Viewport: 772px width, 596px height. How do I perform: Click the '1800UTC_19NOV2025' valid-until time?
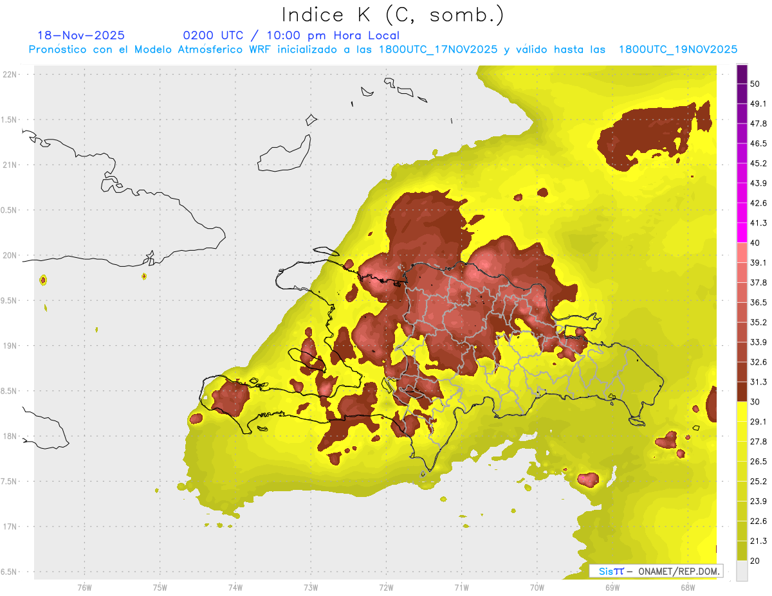tap(677, 50)
